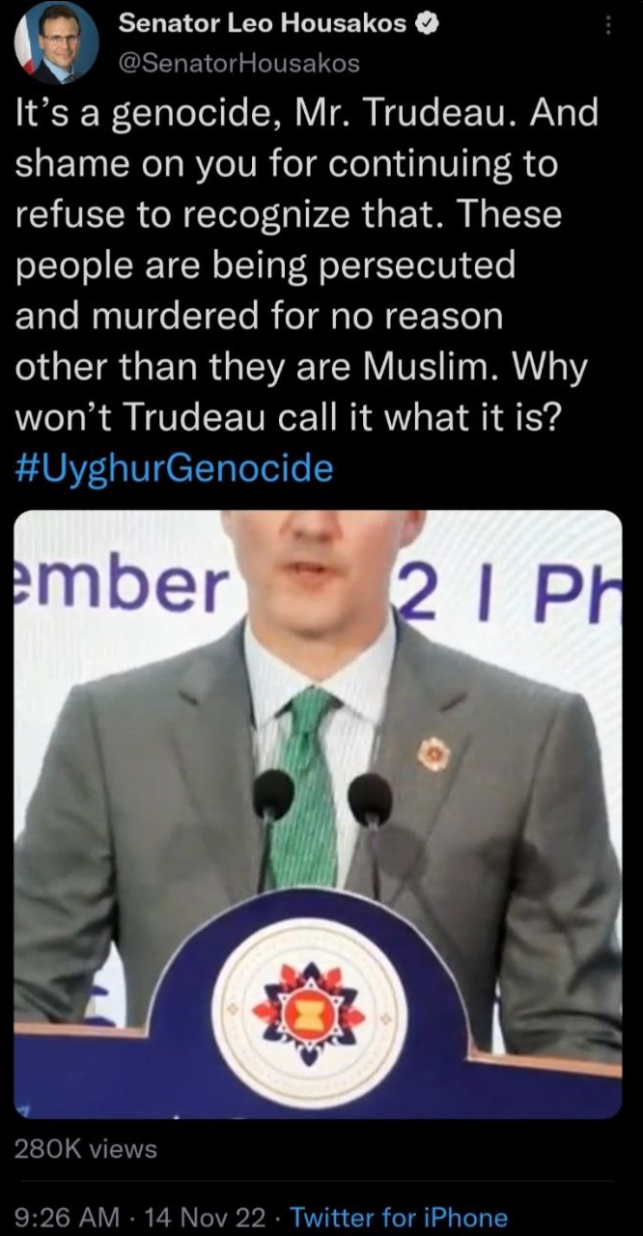This screenshot has width=643, height=1236.
Task: Click the "ember" backdrop text in video
Action: [x=121, y=582]
